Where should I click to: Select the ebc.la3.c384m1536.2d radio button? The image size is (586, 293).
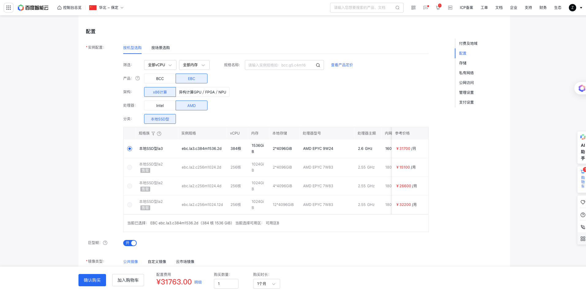130,149
